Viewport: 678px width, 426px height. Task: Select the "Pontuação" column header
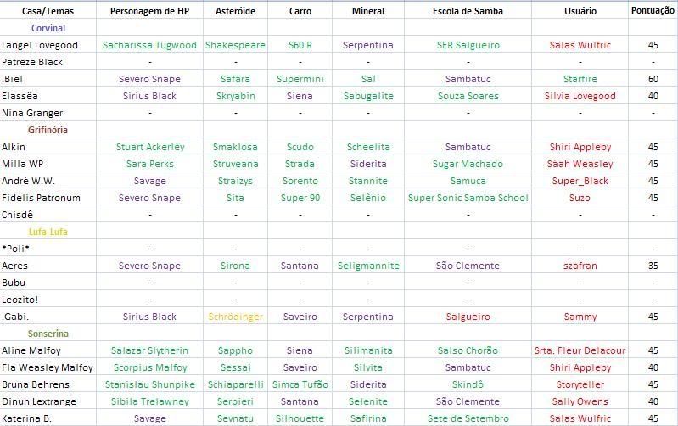pos(653,10)
